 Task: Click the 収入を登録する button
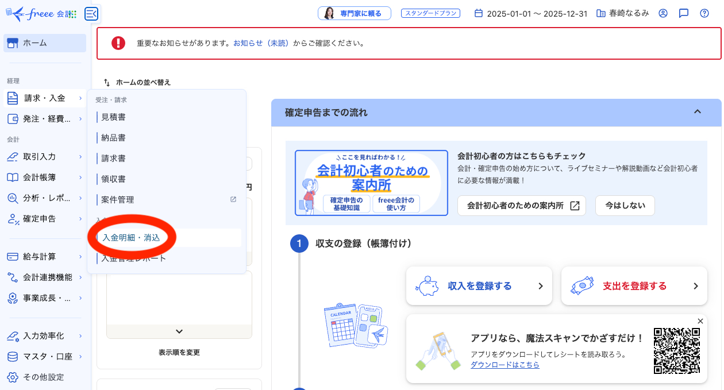coord(479,285)
